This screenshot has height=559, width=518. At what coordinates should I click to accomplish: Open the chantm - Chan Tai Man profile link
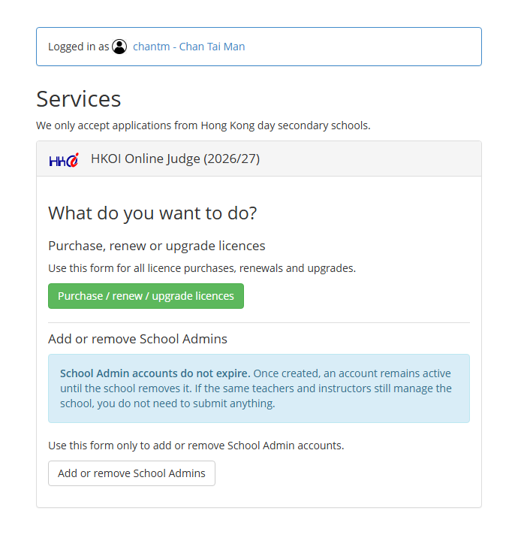tap(189, 47)
